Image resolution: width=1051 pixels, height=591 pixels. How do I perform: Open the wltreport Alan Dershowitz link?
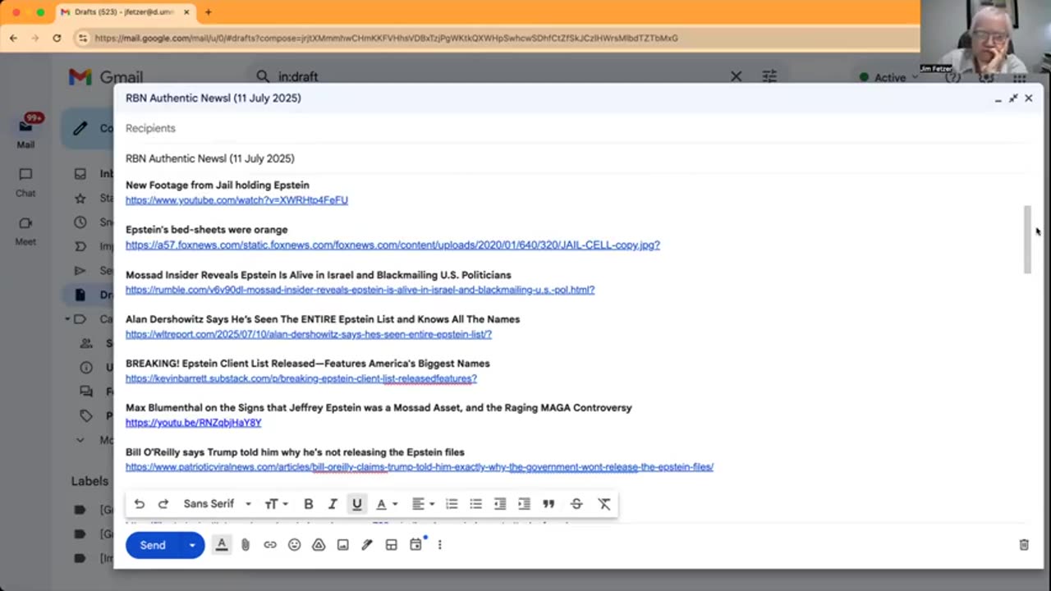click(309, 334)
